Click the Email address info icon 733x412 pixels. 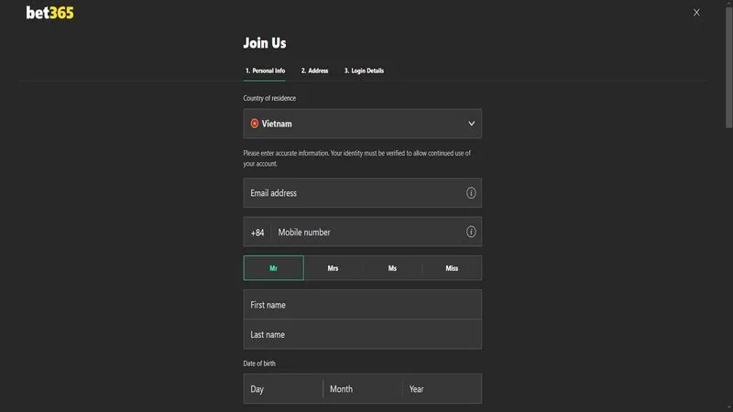tap(471, 193)
